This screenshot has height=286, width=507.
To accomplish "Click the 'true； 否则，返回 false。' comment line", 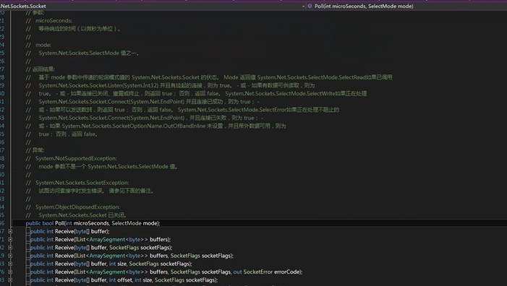I will pyautogui.click(x=68, y=134).
